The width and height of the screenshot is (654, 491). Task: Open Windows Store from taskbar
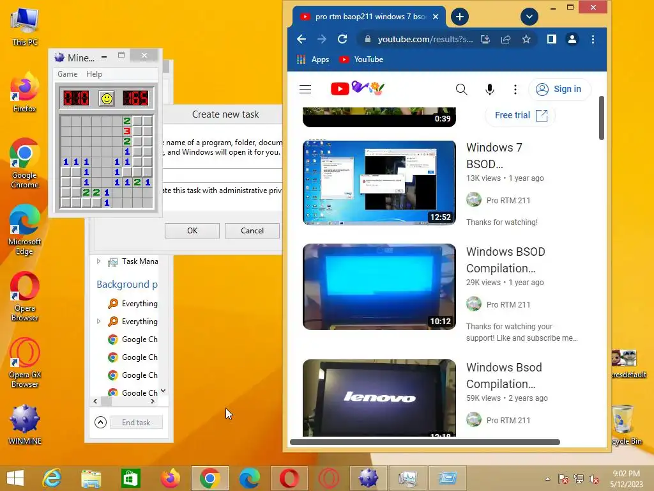(x=130, y=478)
